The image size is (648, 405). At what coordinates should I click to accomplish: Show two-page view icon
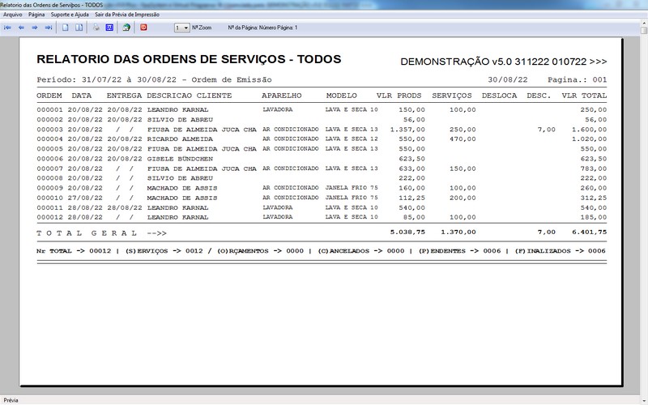tap(79, 28)
